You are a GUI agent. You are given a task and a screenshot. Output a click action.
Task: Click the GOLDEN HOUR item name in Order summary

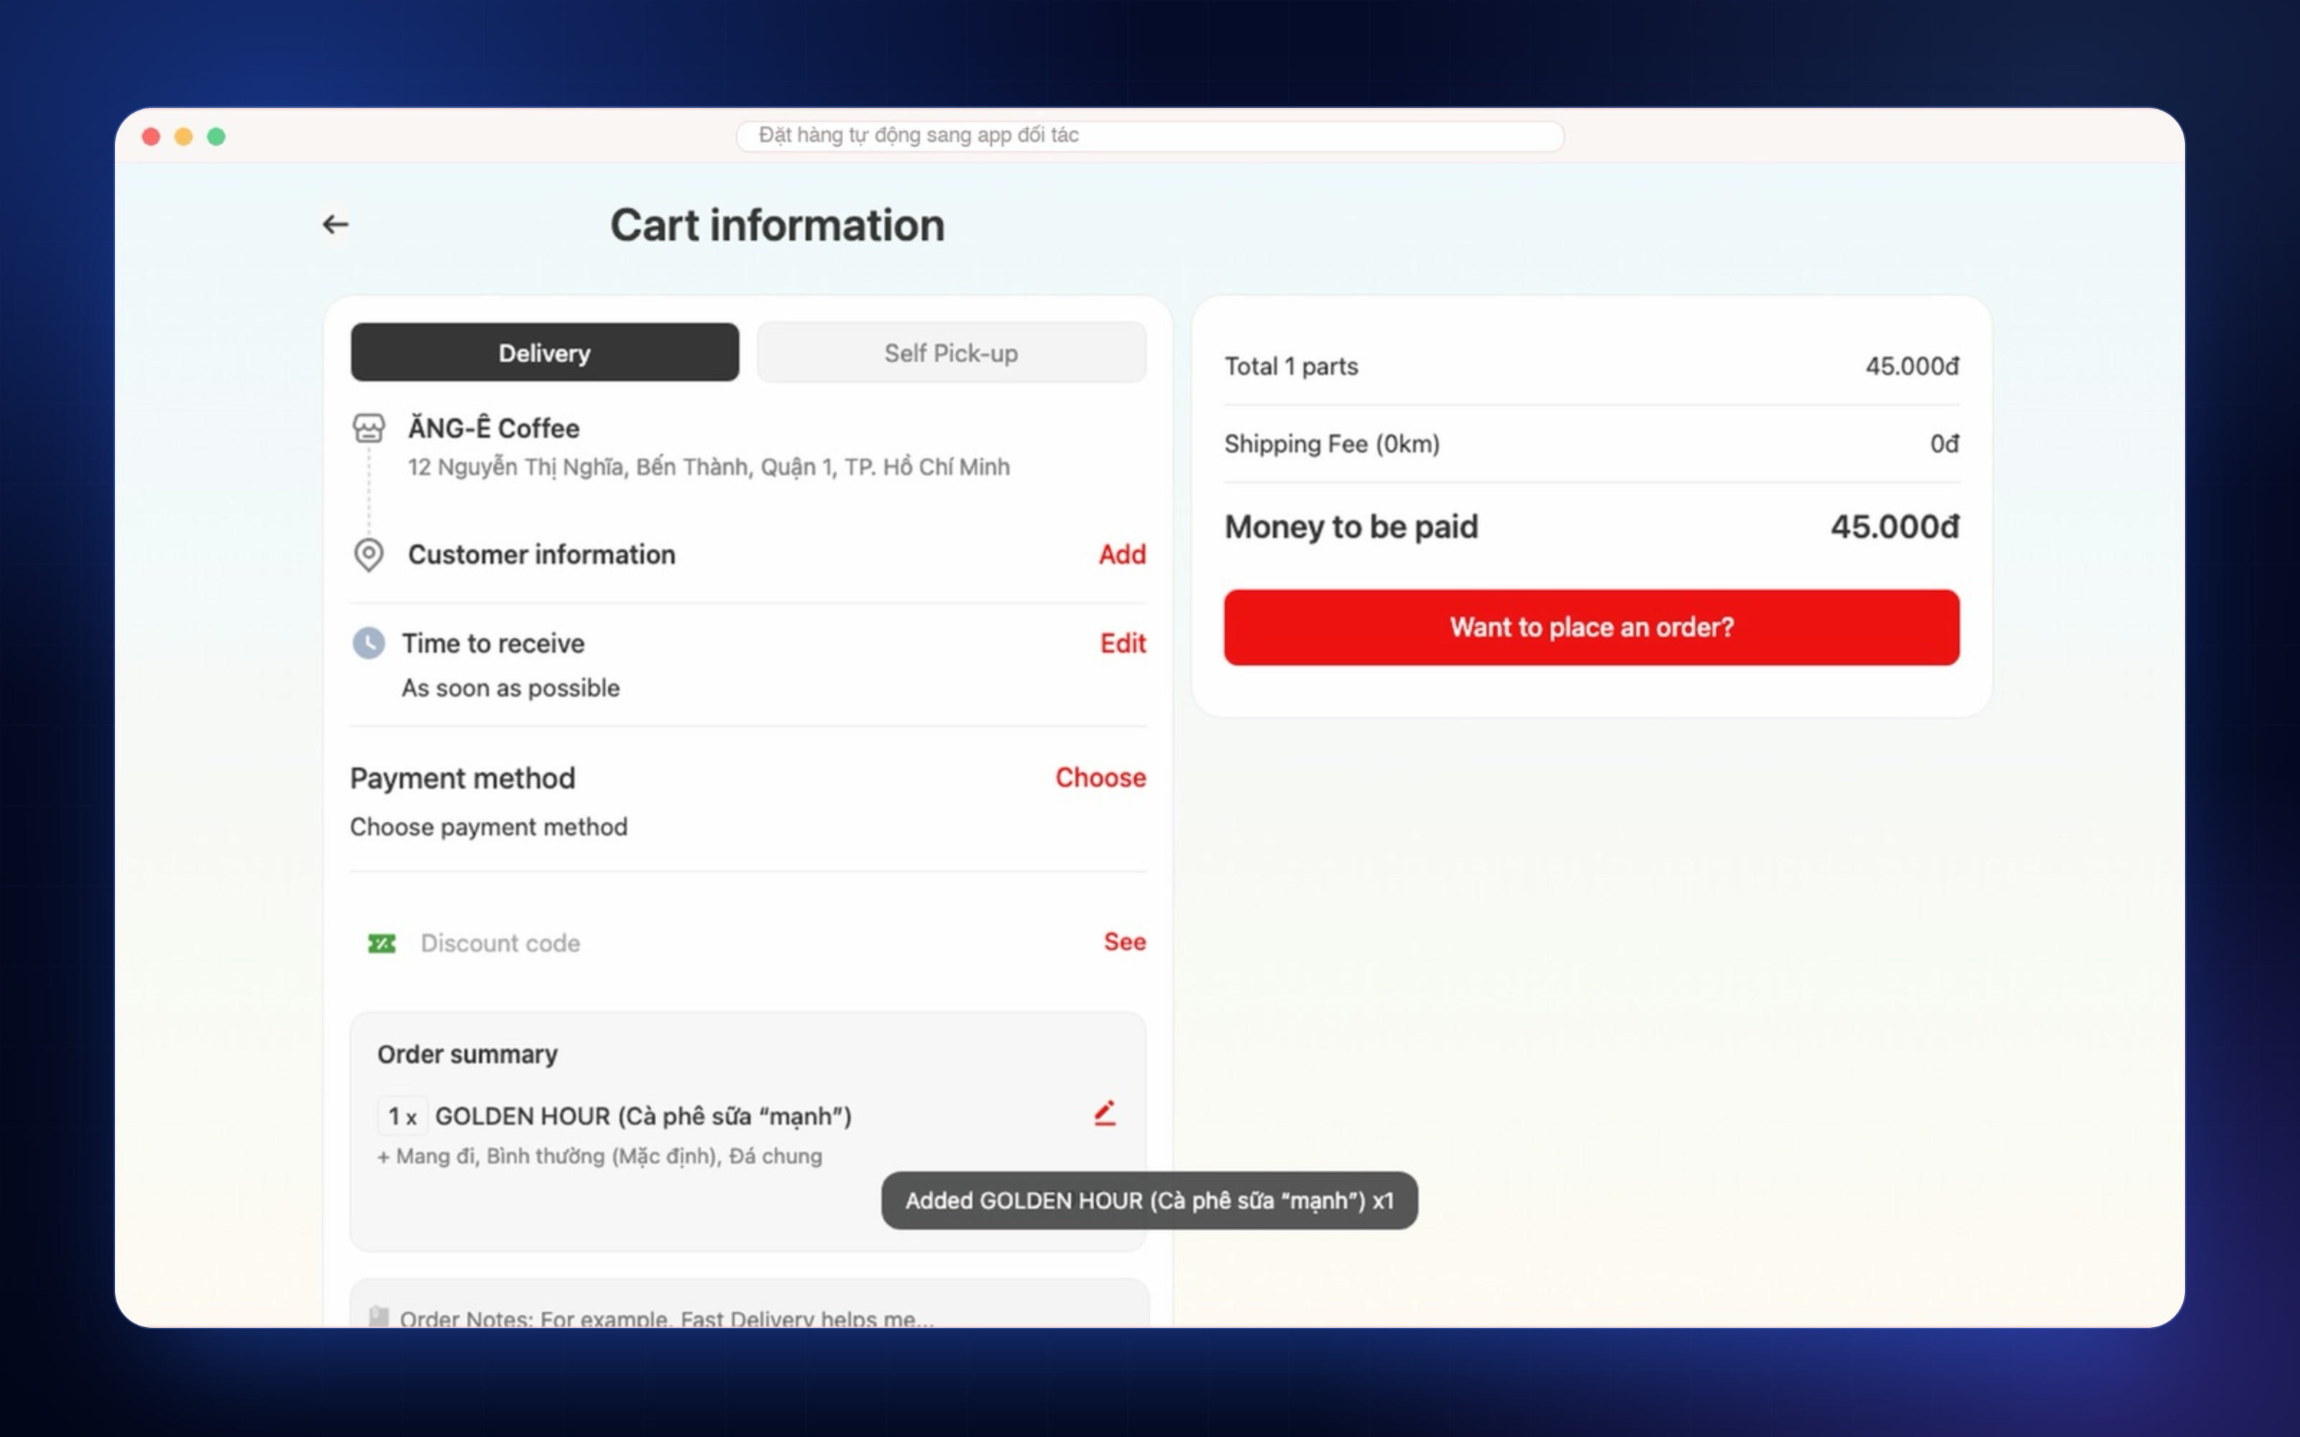[643, 1117]
